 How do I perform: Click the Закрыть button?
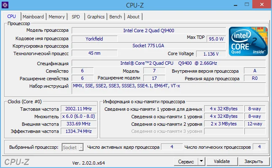254,161
